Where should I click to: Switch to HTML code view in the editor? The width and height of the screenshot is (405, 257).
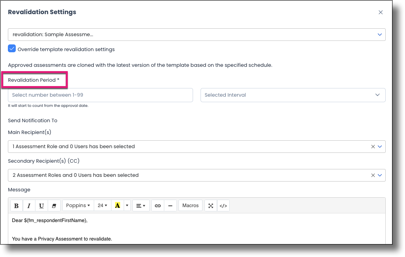[223, 205]
